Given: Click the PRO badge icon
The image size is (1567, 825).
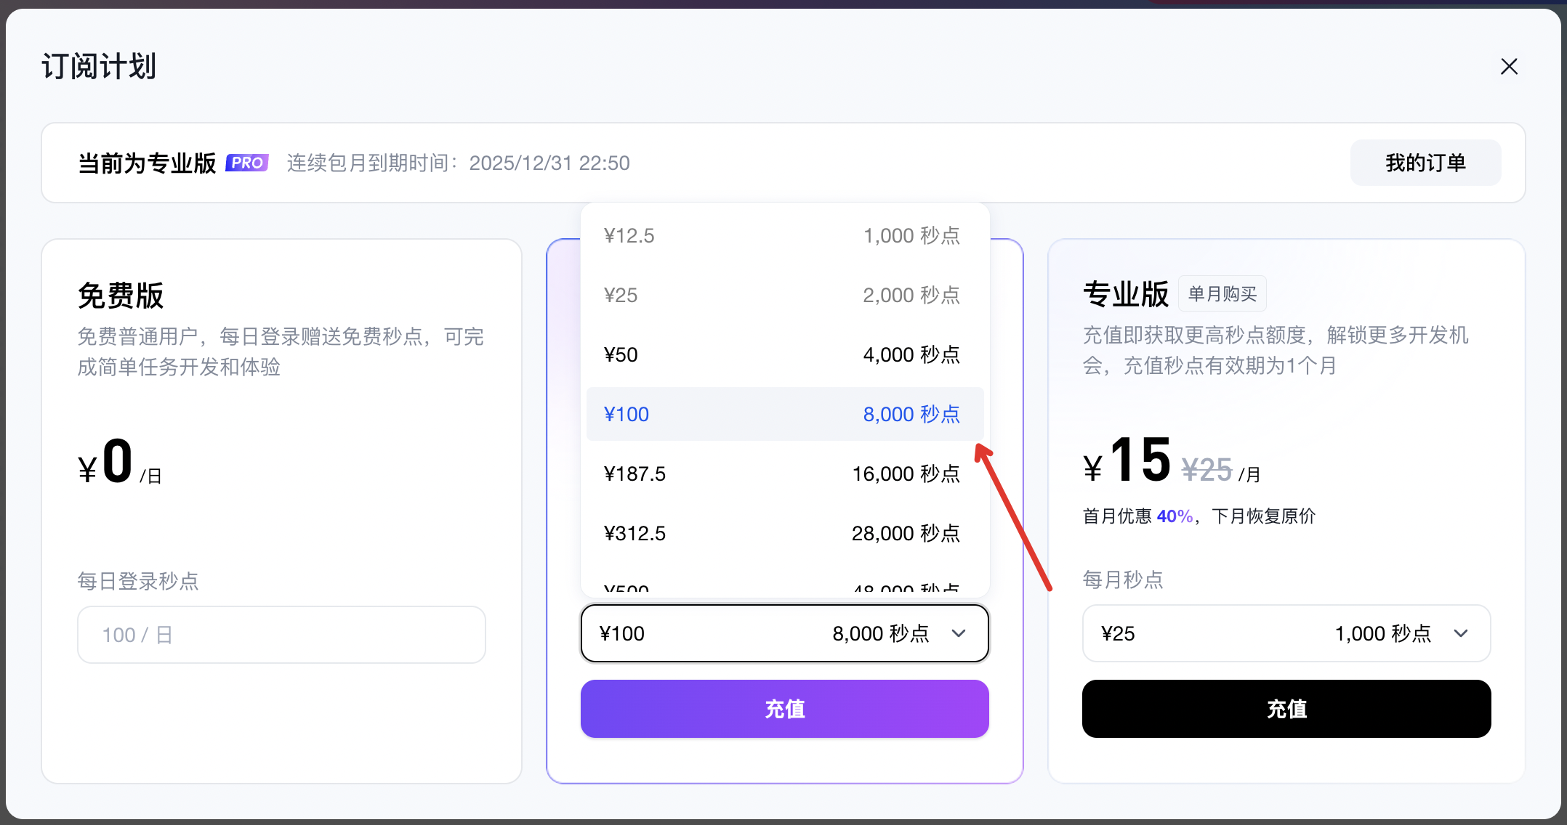Looking at the screenshot, I should tap(247, 163).
